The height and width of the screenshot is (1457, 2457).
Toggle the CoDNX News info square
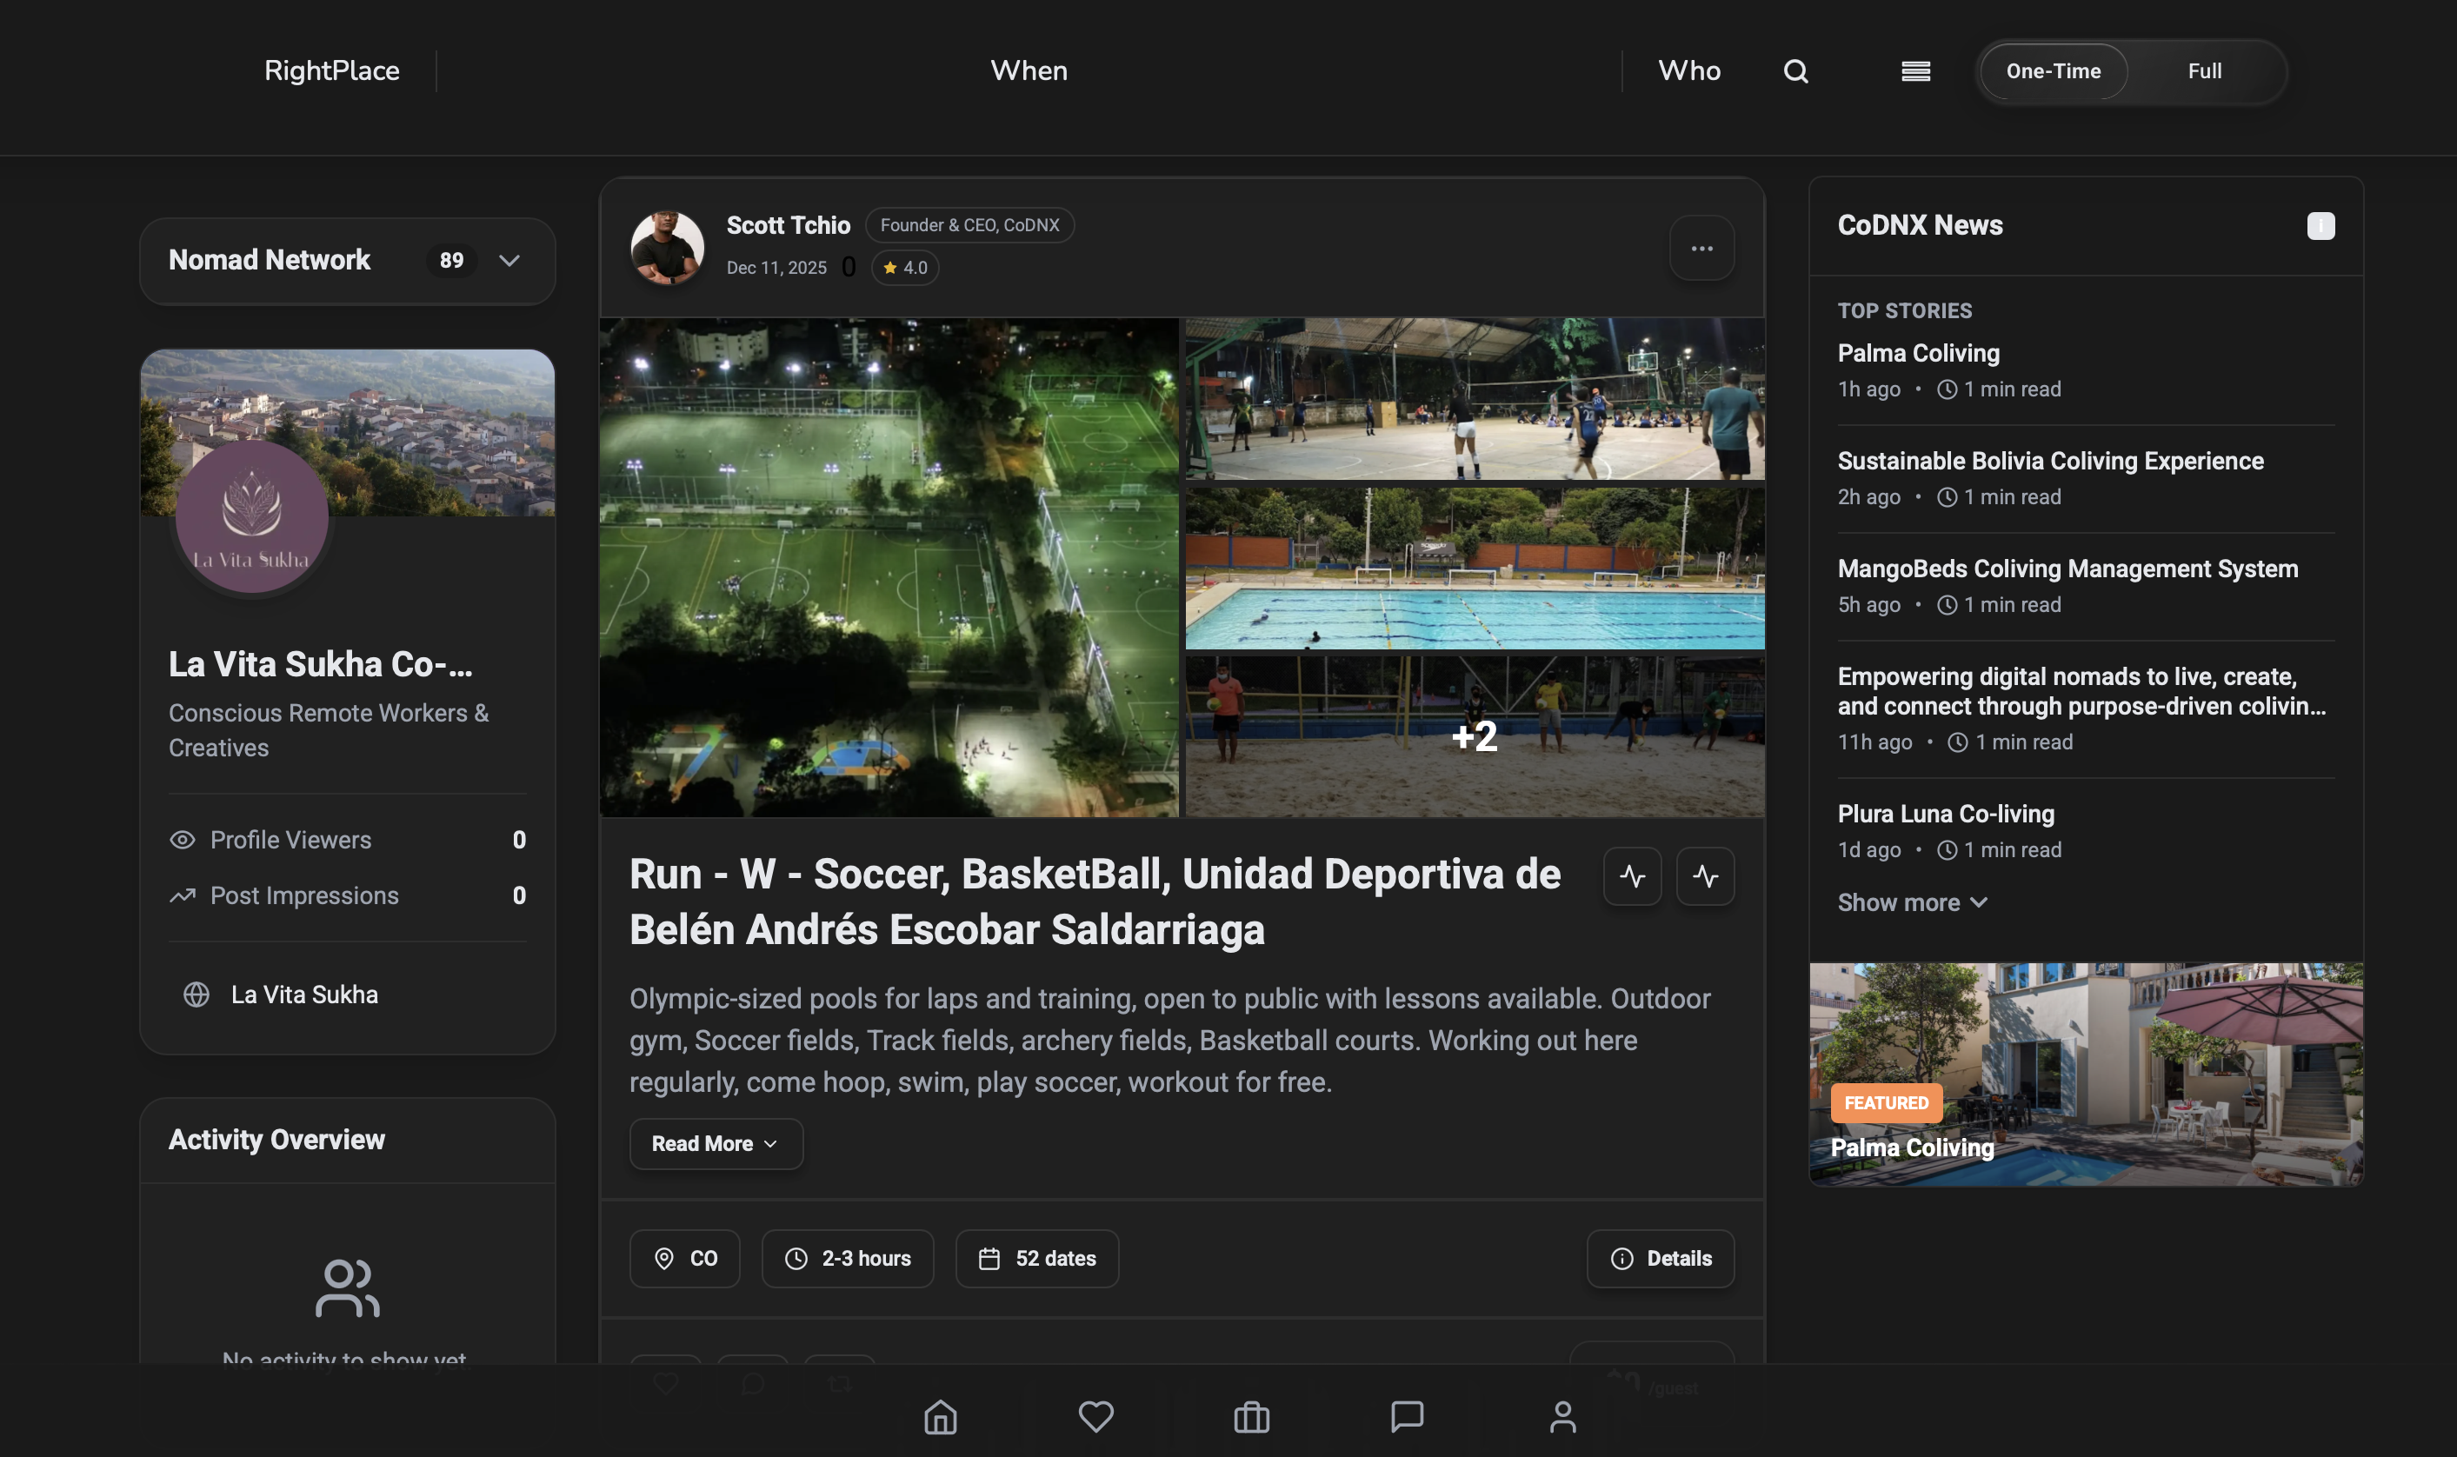click(x=2320, y=226)
